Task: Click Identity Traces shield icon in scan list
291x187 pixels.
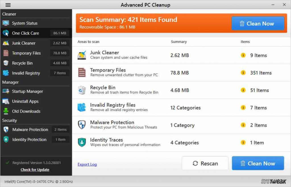Action: 82,142
